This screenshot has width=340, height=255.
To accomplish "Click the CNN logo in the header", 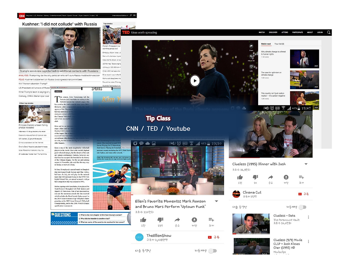I will 21,16.
